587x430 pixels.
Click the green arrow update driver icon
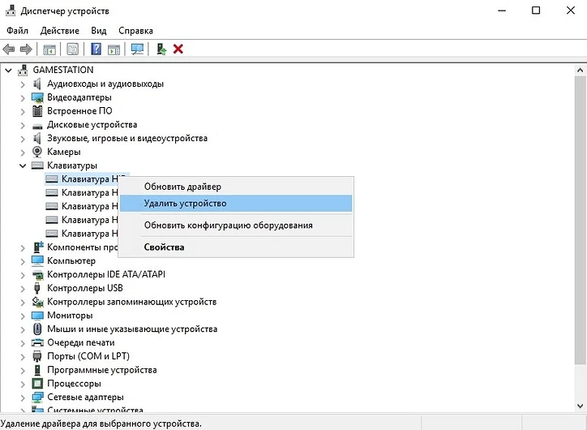pos(161,49)
